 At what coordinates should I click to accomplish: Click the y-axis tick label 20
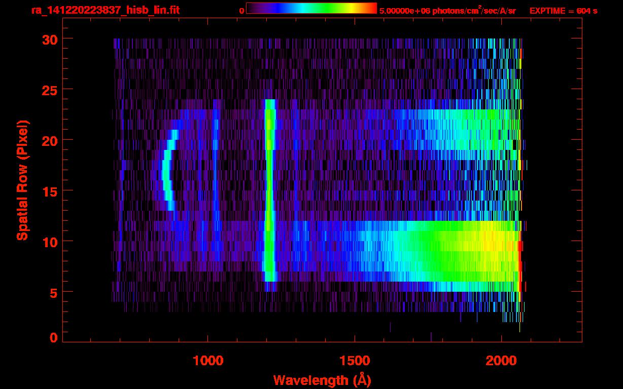click(x=49, y=140)
